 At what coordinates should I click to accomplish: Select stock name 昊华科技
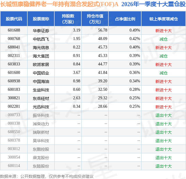41,141
